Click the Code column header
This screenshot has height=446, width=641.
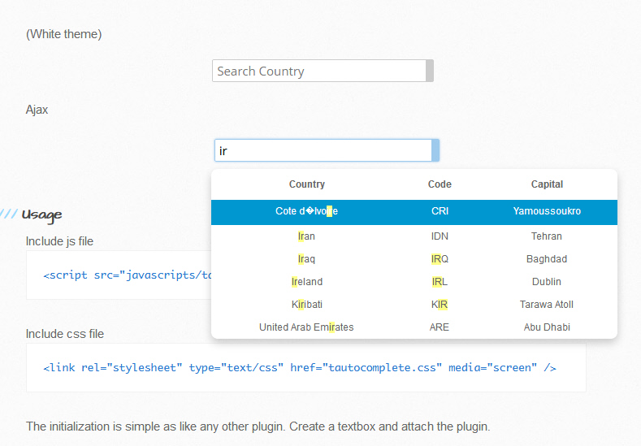440,184
